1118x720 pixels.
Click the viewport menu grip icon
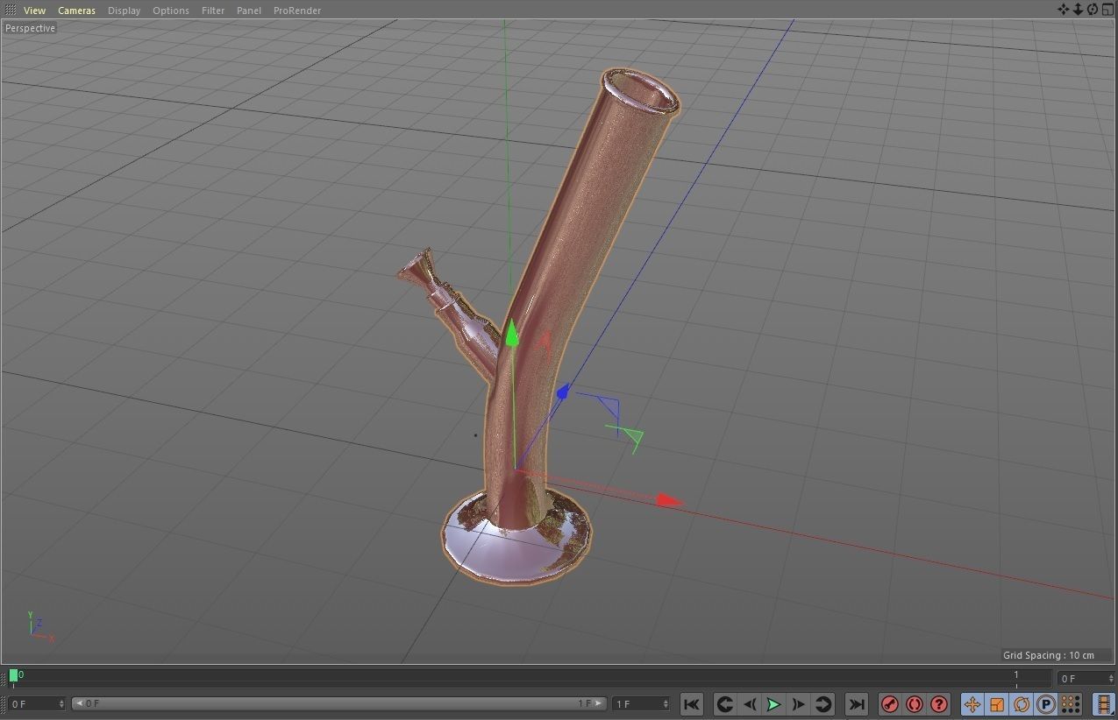11,11
